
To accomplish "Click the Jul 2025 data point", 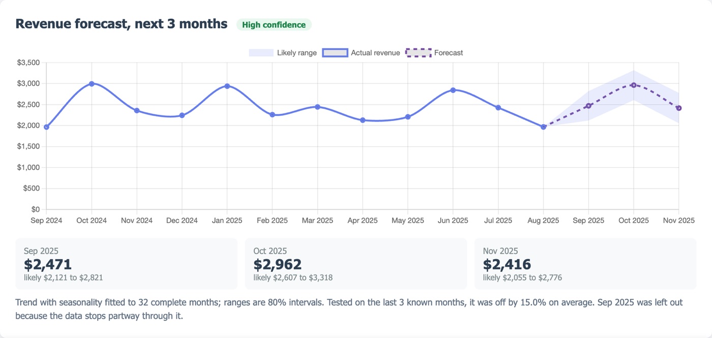I will (x=498, y=108).
